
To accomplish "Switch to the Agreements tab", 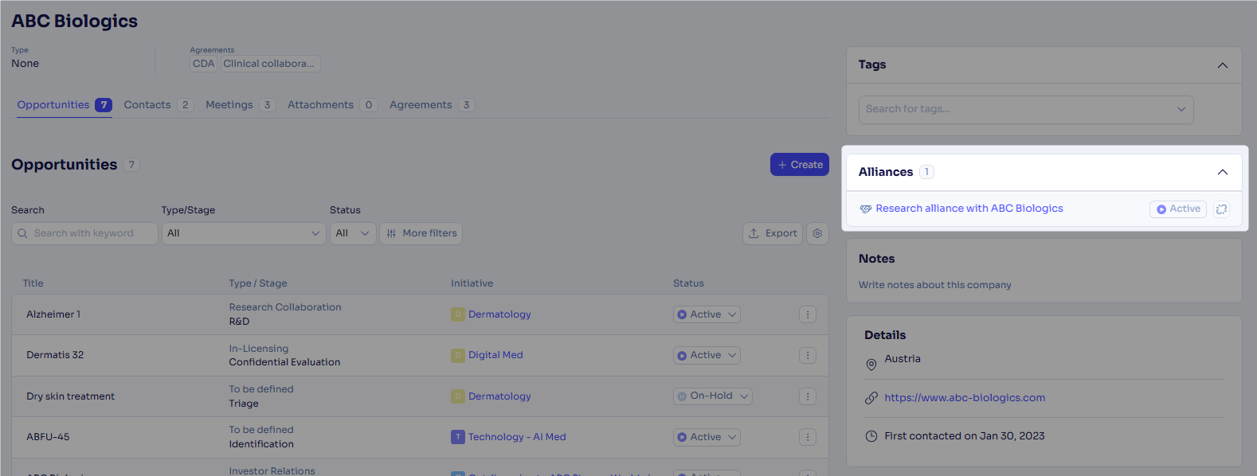I will click(x=432, y=105).
